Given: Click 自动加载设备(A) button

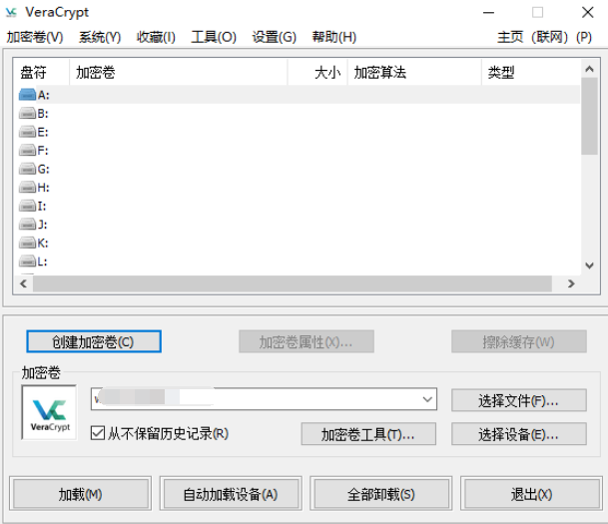Looking at the screenshot, I should click(x=230, y=494).
